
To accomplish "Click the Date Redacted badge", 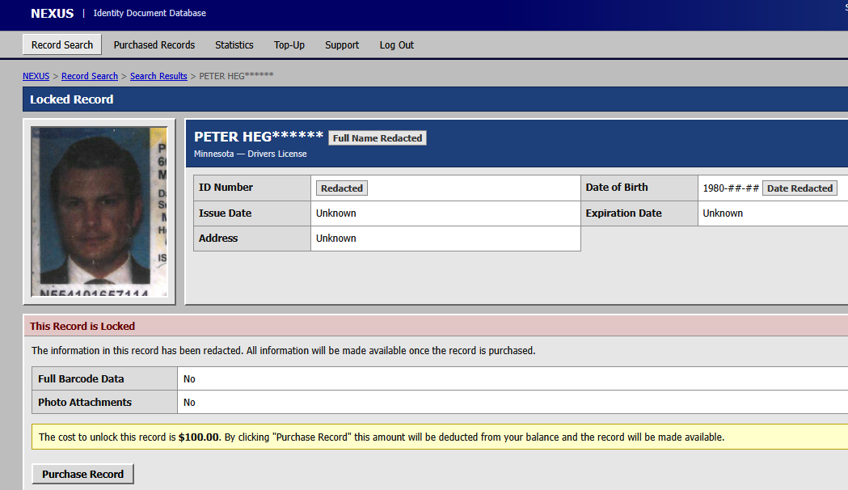I will tap(799, 188).
